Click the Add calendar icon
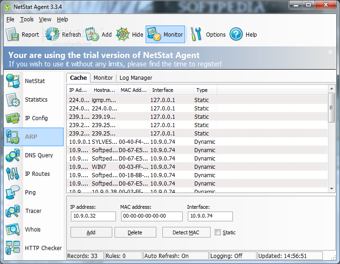Image resolution: width=340 pixels, height=264 pixels. (92, 34)
